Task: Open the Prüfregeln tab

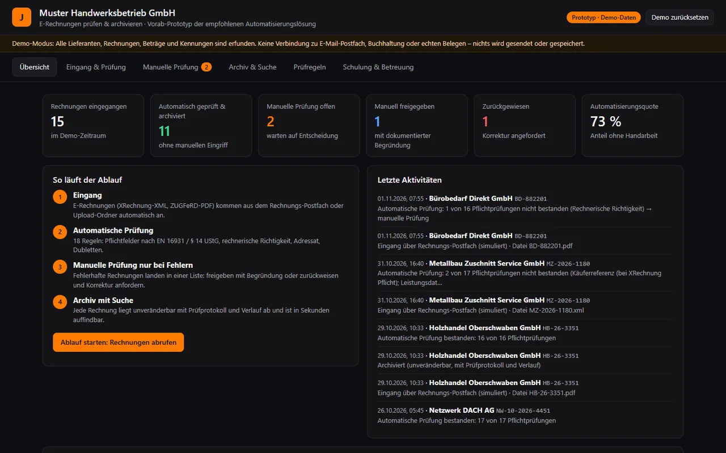Action: coord(310,67)
